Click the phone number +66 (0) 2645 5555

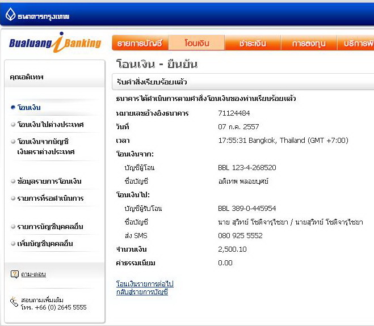(61, 307)
